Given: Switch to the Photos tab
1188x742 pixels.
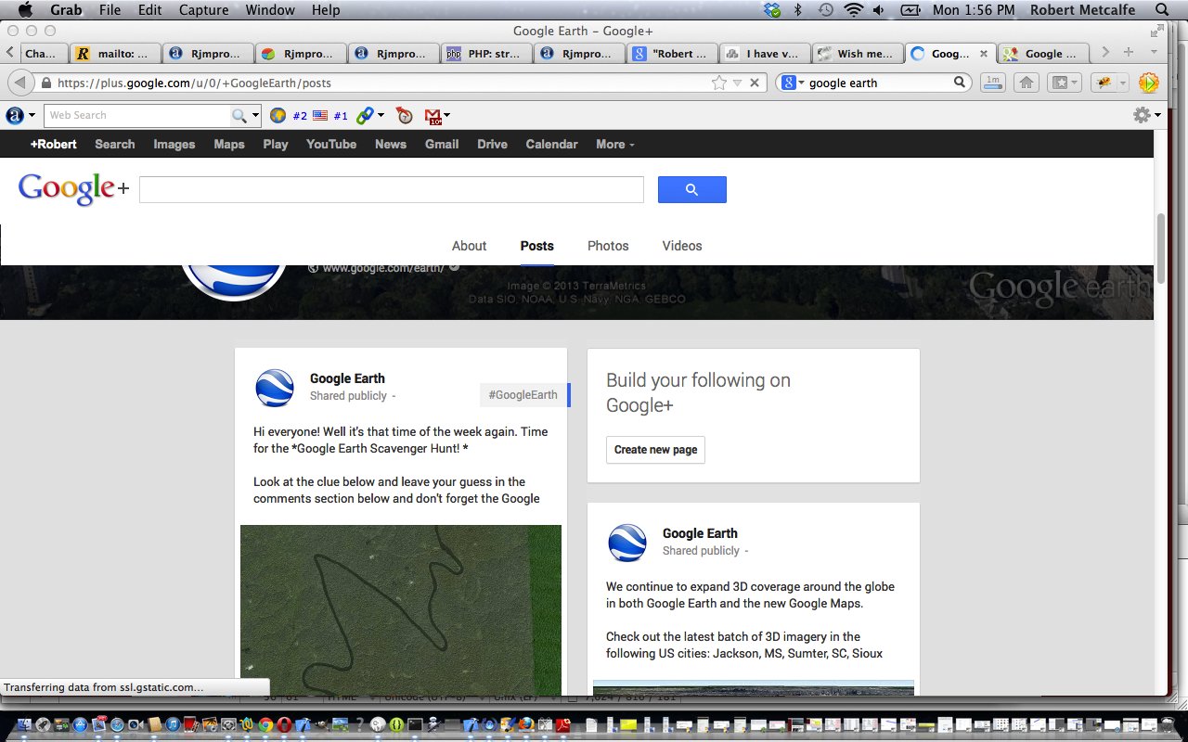Looking at the screenshot, I should point(608,246).
